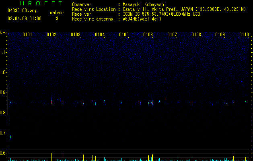Viewport: 253px width, 161px height.
Task: Click the 1.1 kHz axis label
Action: pyautogui.click(x=3, y=52)
